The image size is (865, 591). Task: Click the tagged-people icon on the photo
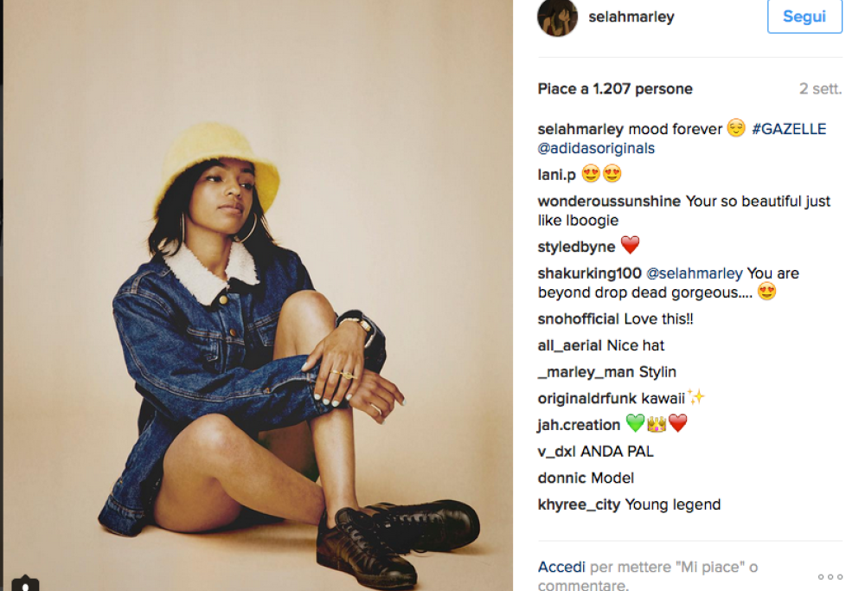tap(25, 584)
